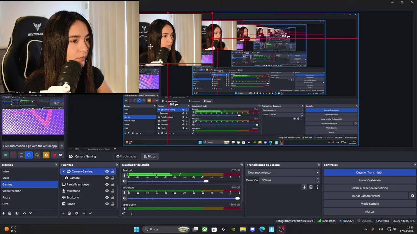Image resolution: width=417 pixels, height=234 pixels.
Task: Toggle visibility of Camara source
Action: tap(107, 178)
